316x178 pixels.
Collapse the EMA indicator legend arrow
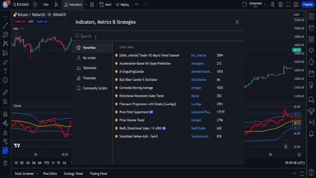tap(16, 35)
